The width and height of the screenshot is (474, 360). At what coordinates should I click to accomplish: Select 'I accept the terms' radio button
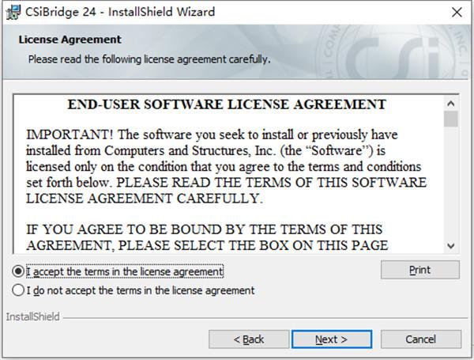tap(18, 271)
